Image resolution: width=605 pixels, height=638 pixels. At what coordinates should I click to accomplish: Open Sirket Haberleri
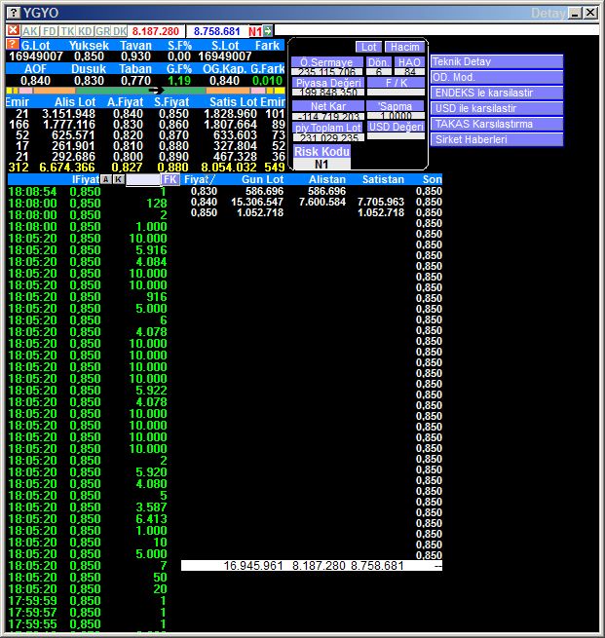point(497,139)
